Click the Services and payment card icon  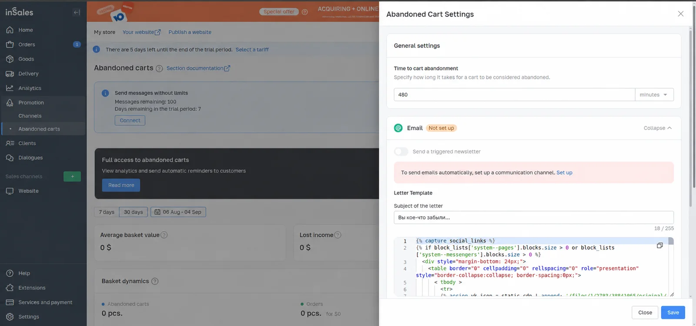click(10, 302)
